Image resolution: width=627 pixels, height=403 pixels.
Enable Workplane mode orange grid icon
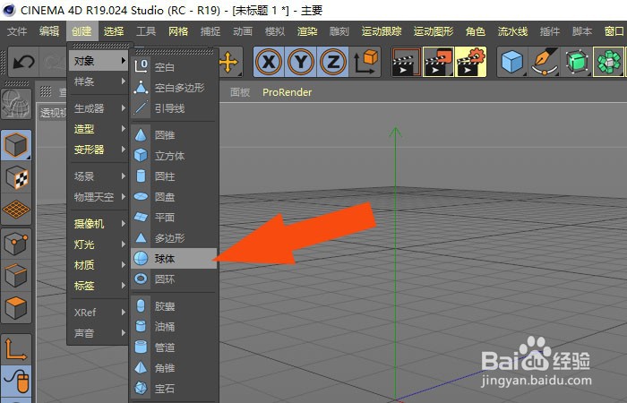click(x=16, y=209)
